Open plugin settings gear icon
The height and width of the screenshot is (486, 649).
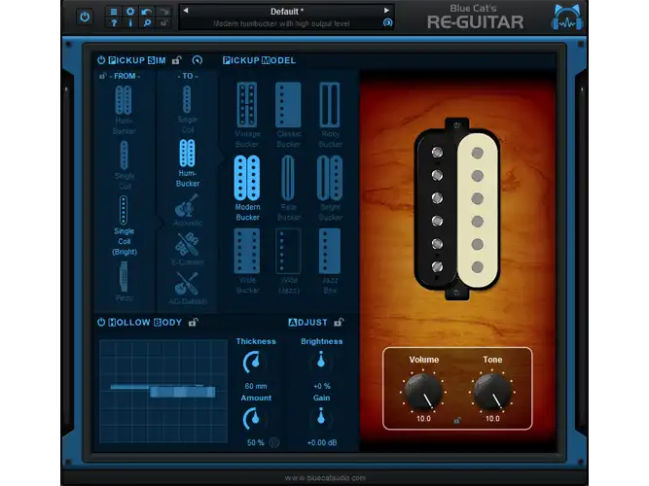click(130, 12)
